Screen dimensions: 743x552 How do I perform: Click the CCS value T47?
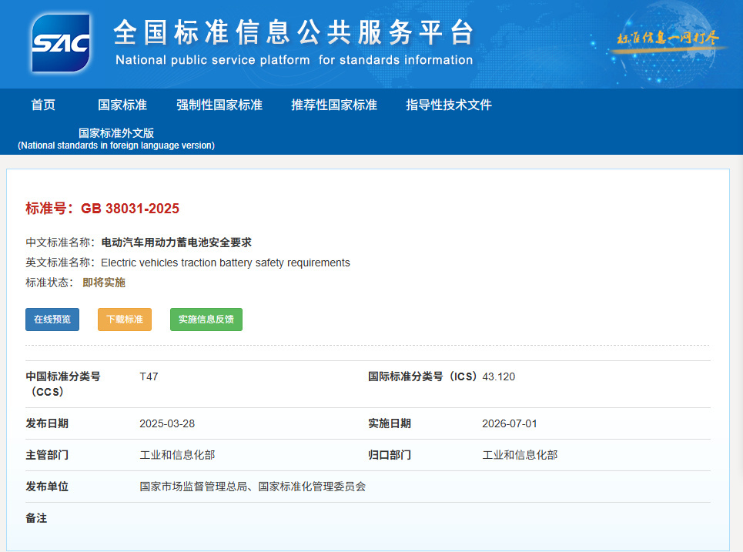click(149, 376)
